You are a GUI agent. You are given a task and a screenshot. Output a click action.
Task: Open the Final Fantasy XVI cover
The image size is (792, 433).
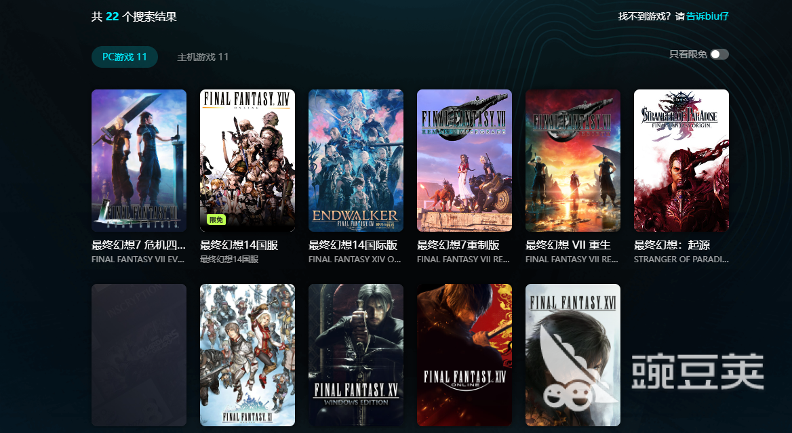[573, 355]
